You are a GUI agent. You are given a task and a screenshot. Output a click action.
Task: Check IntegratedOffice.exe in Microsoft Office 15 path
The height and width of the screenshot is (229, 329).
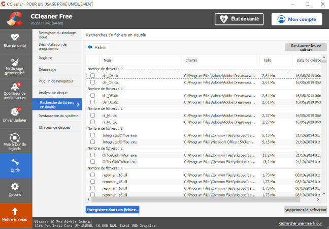point(92,142)
